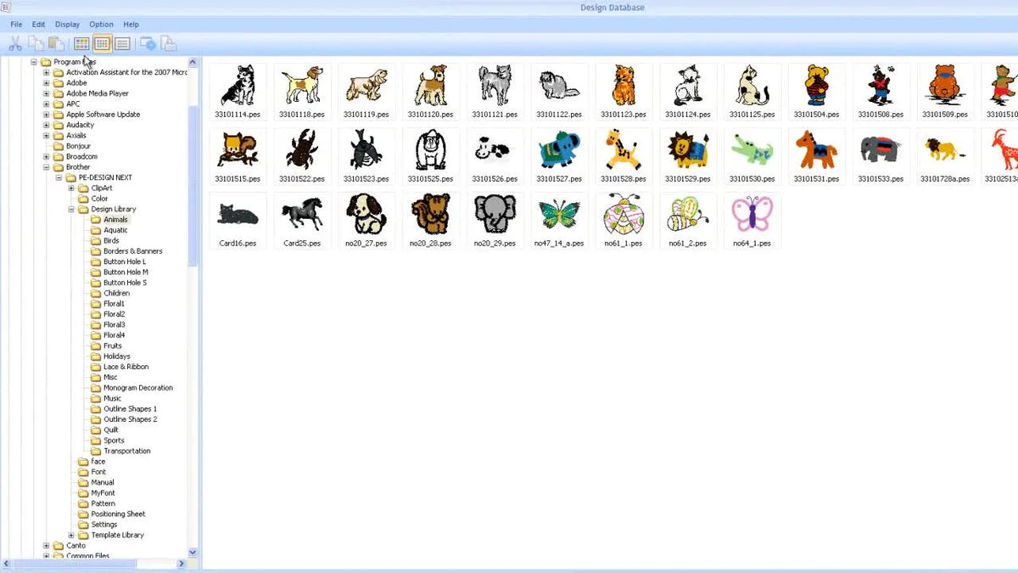Select the Quilt folder icon
The image size is (1018, 573).
coord(96,430)
